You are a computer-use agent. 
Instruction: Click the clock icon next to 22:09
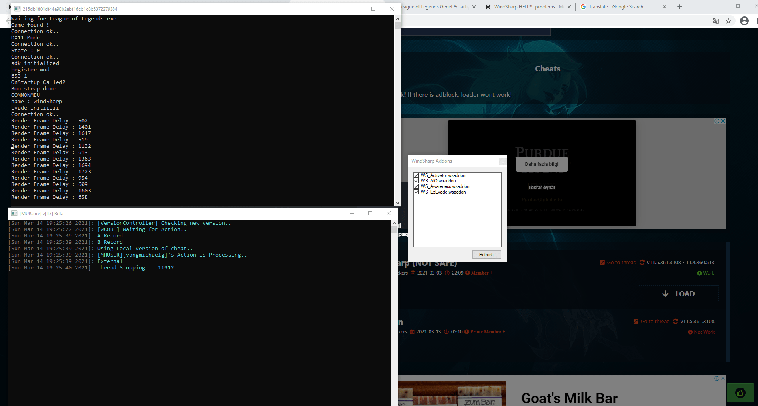(x=447, y=273)
